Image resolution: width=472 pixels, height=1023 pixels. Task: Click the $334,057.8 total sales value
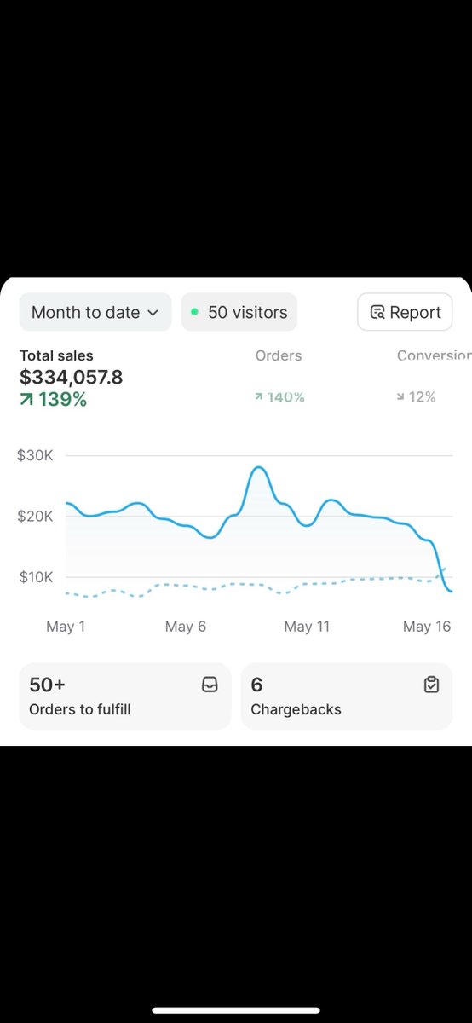[x=72, y=377]
